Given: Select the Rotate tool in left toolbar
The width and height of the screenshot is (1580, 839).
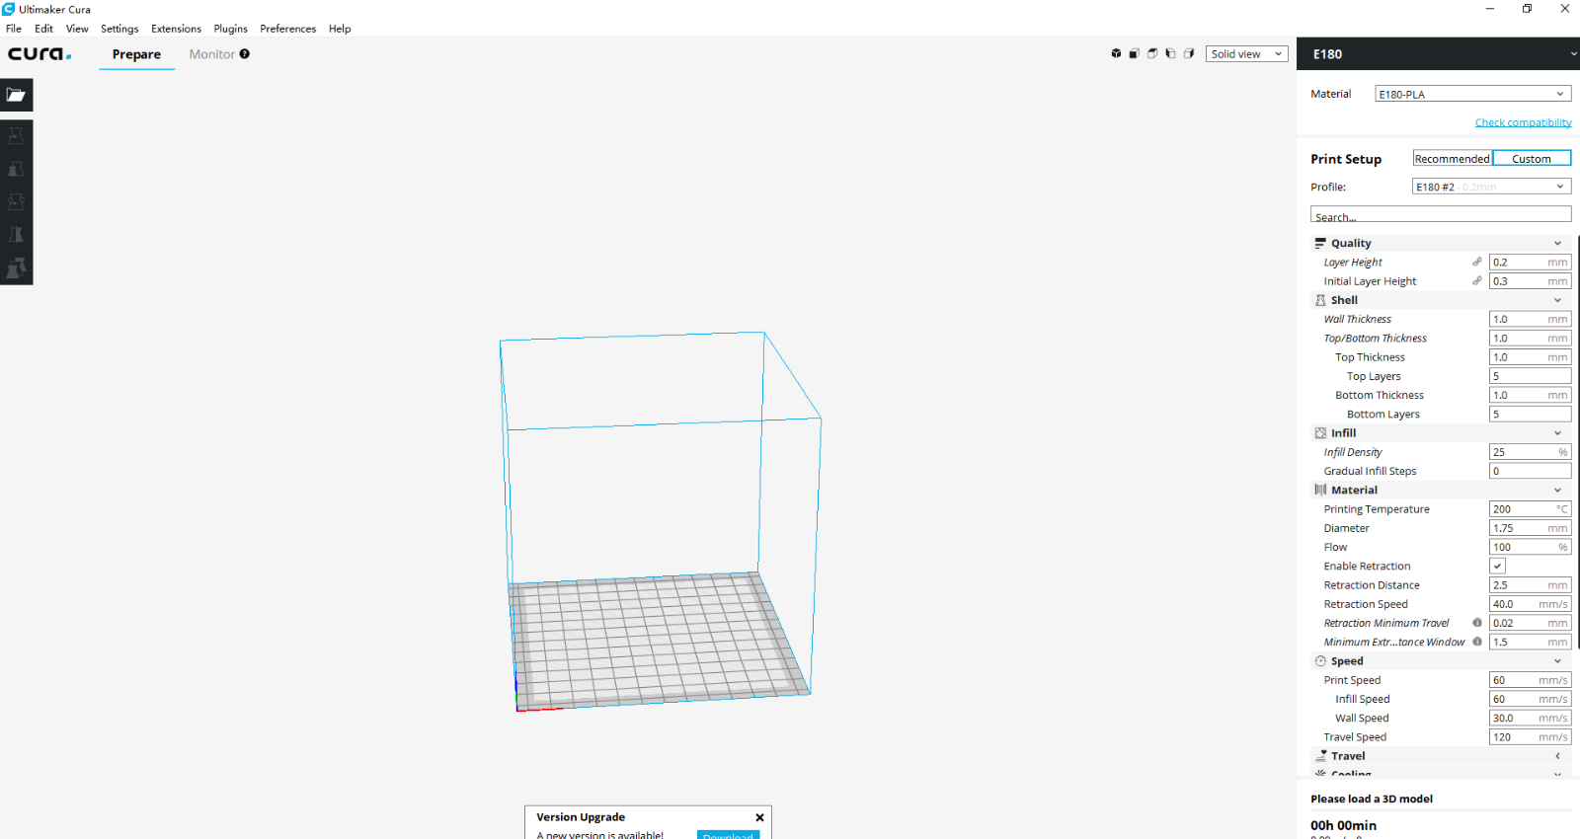Looking at the screenshot, I should pos(16,202).
